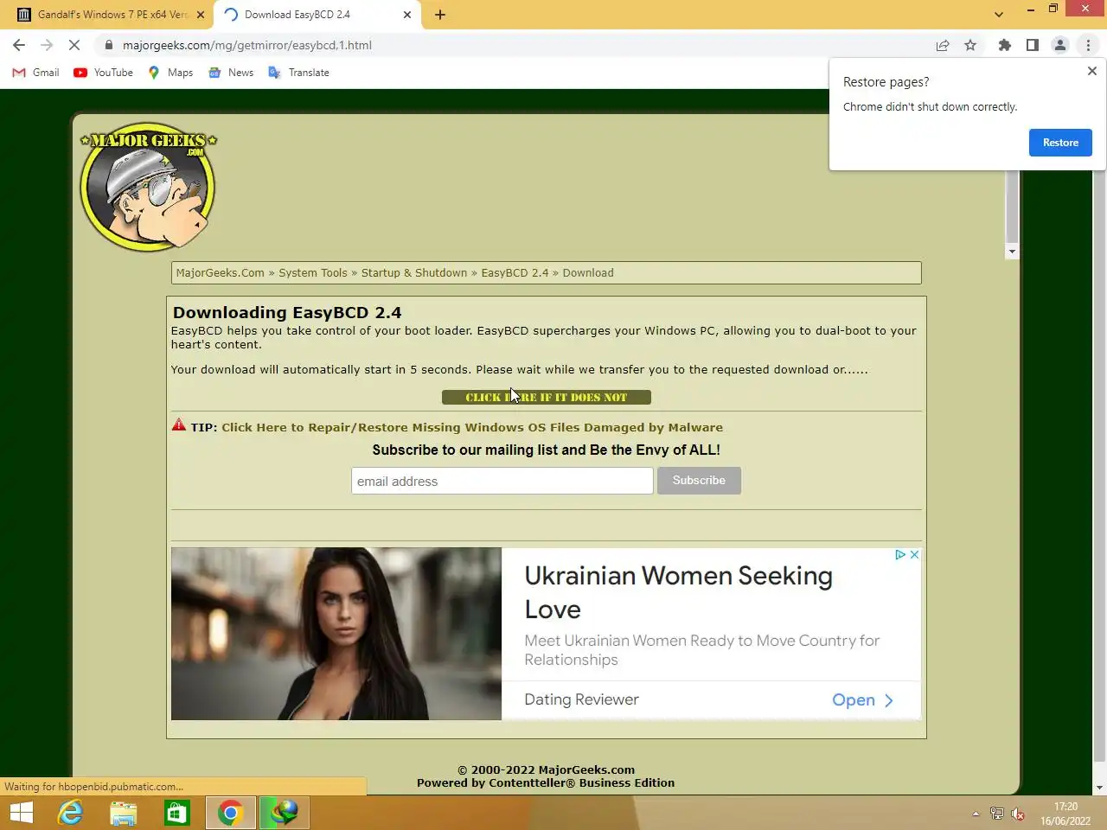
Task: Click Ukrainian Women Seeking Love ad headline
Action: pyautogui.click(x=679, y=592)
